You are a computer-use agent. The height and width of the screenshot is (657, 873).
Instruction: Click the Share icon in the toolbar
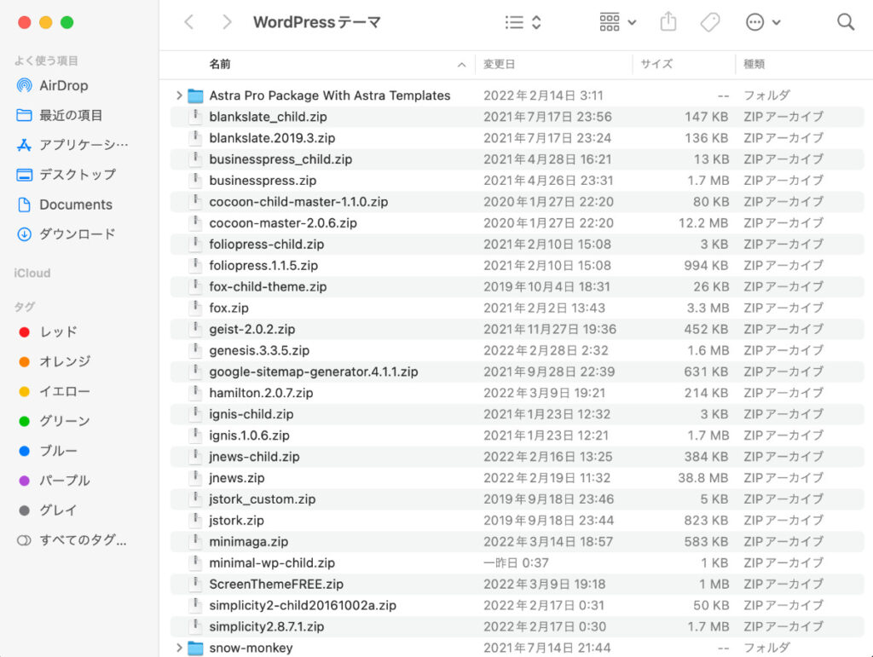668,22
